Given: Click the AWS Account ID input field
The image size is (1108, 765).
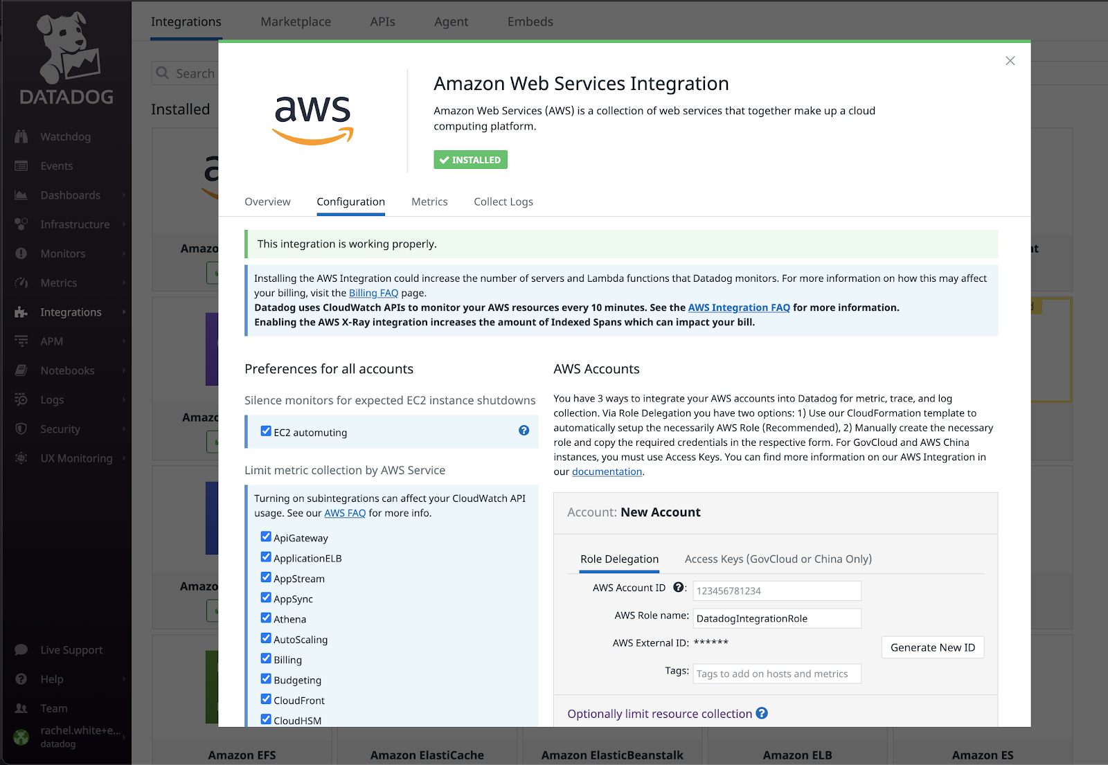Looking at the screenshot, I should pos(777,591).
